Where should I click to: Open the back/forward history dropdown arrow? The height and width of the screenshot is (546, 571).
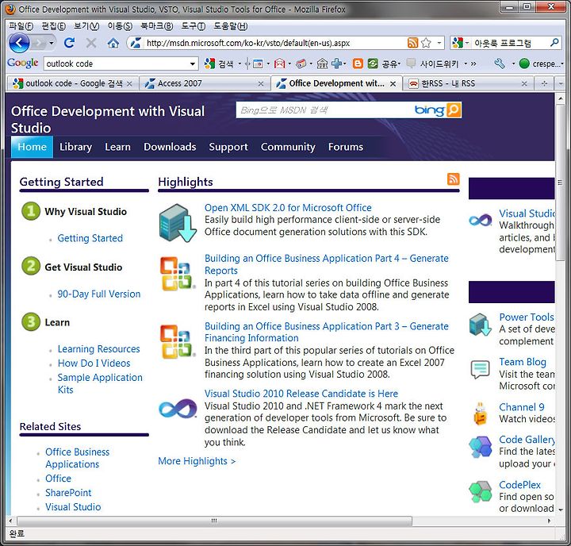click(x=52, y=43)
